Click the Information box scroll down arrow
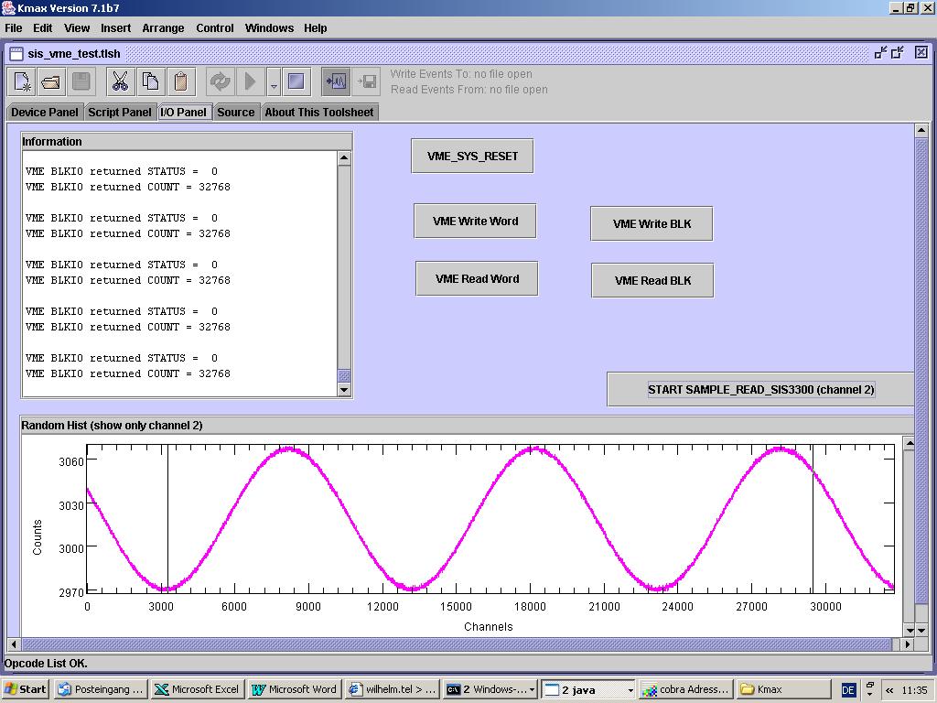This screenshot has width=937, height=703. point(344,390)
